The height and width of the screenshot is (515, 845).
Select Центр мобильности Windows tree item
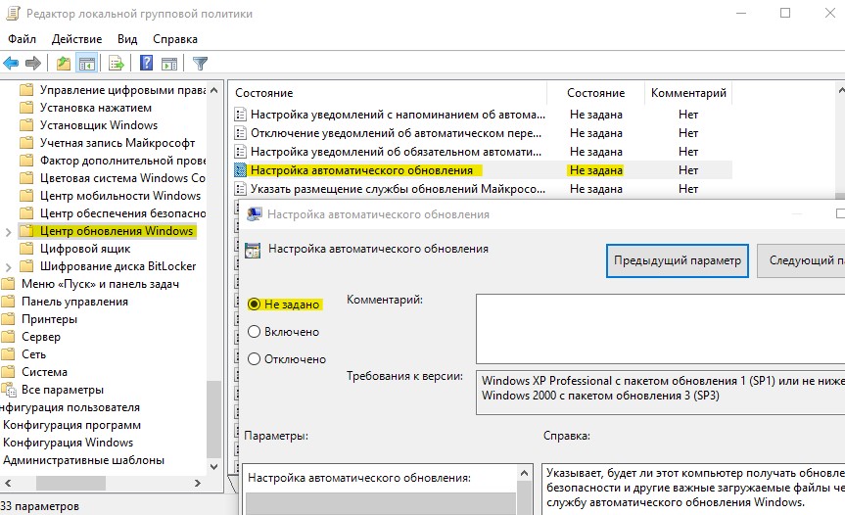tap(120, 196)
